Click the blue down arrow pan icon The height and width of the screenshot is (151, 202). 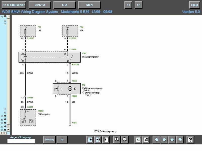coord(180,140)
